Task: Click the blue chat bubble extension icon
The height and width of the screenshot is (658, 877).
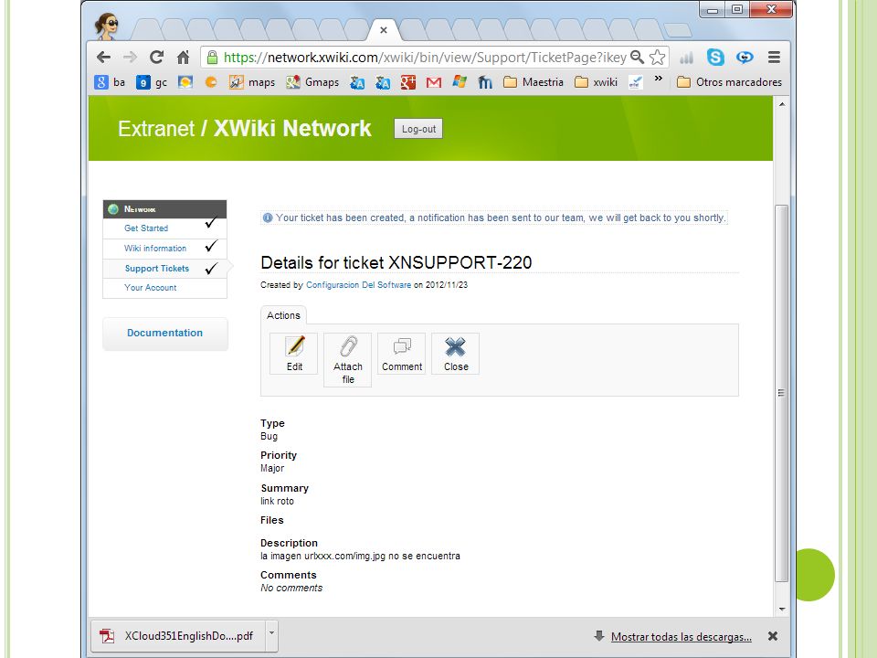Action: [745, 57]
